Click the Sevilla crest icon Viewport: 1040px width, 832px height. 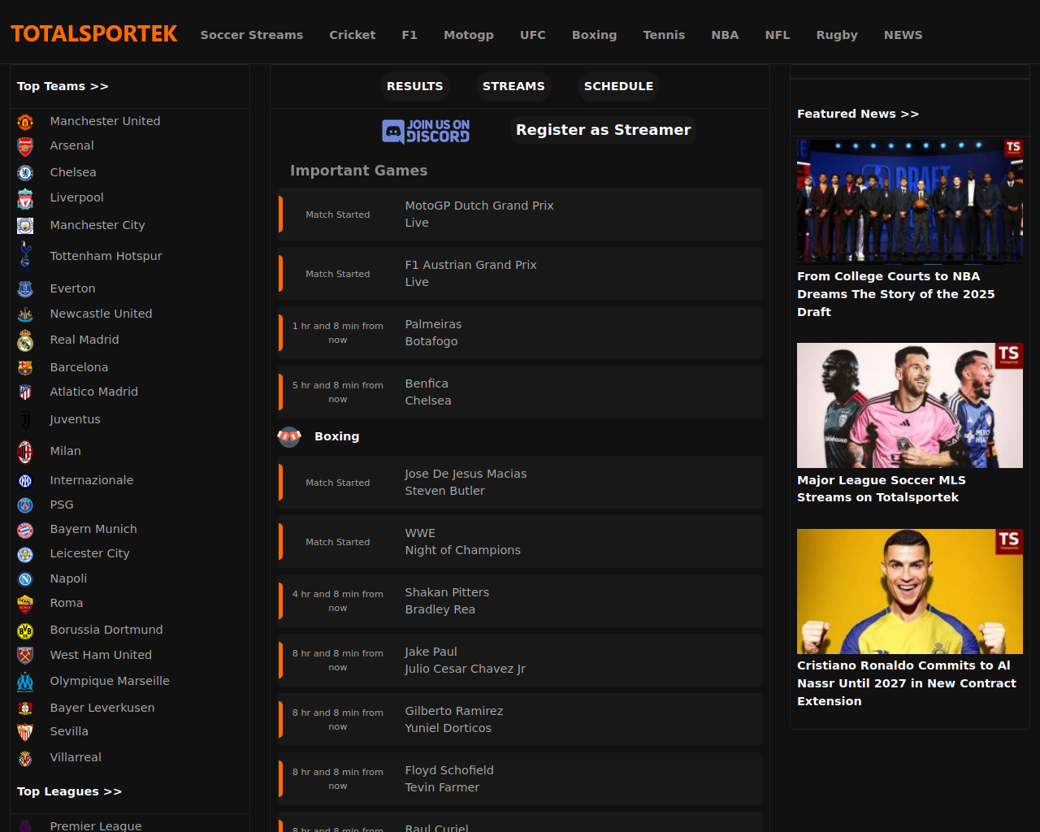click(x=25, y=732)
